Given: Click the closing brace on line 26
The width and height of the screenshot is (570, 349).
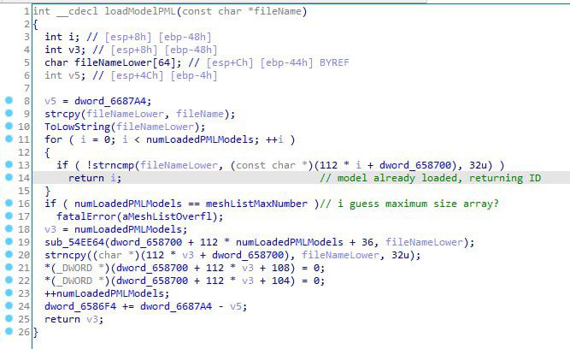Looking at the screenshot, I should [35, 332].
